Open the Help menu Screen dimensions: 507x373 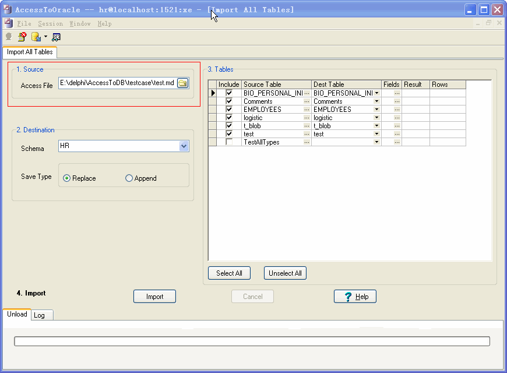point(104,24)
